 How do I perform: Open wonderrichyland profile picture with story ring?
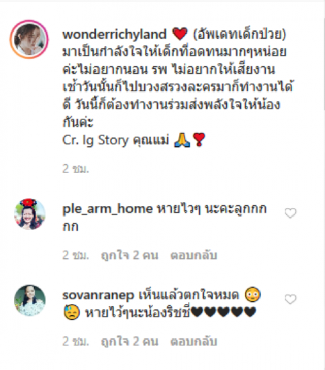click(29, 40)
